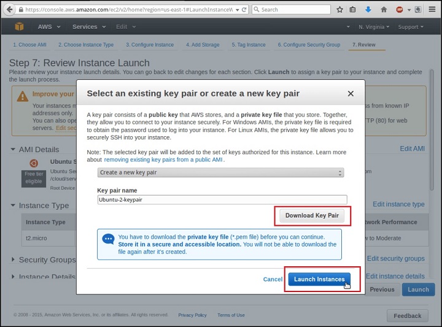
Task: Click the Download Key Pair button
Action: point(312,215)
